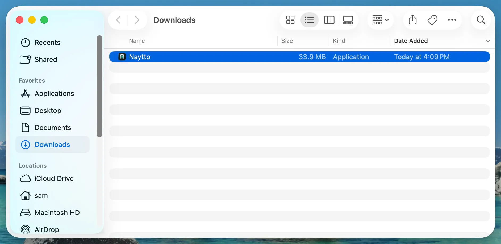
Task: Open the Share menu
Action: (412, 20)
